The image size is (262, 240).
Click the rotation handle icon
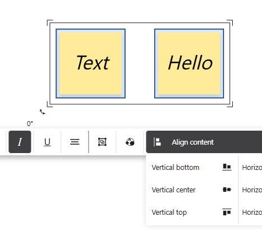43,112
